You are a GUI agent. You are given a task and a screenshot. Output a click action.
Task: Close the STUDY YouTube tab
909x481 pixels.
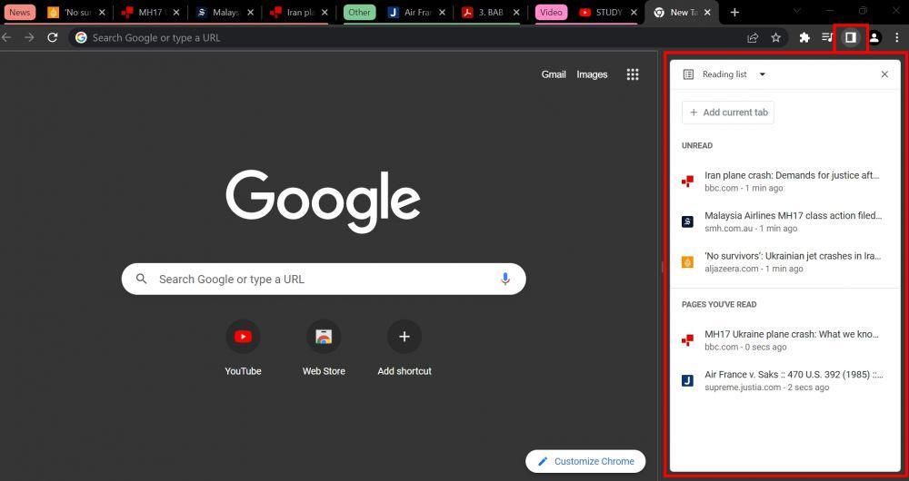coord(633,12)
